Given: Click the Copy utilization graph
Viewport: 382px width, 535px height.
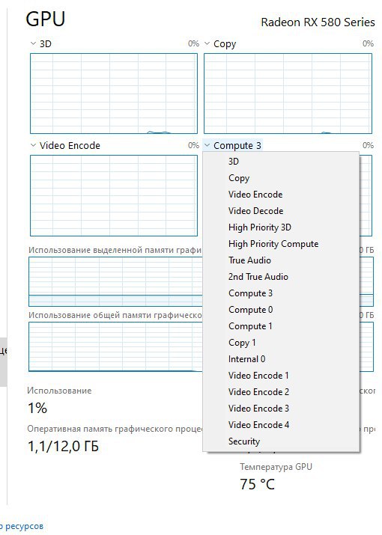Looking at the screenshot, I should pos(288,93).
